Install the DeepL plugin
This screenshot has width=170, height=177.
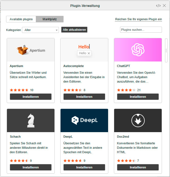pyautogui.click(x=84, y=167)
